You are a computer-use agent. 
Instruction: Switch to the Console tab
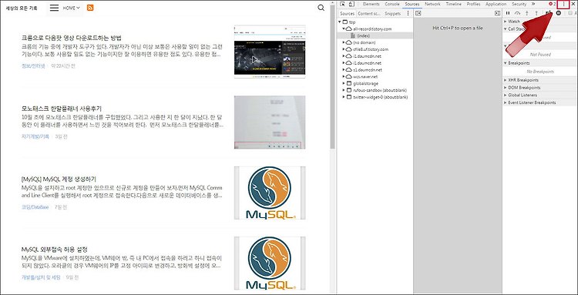(391, 4)
